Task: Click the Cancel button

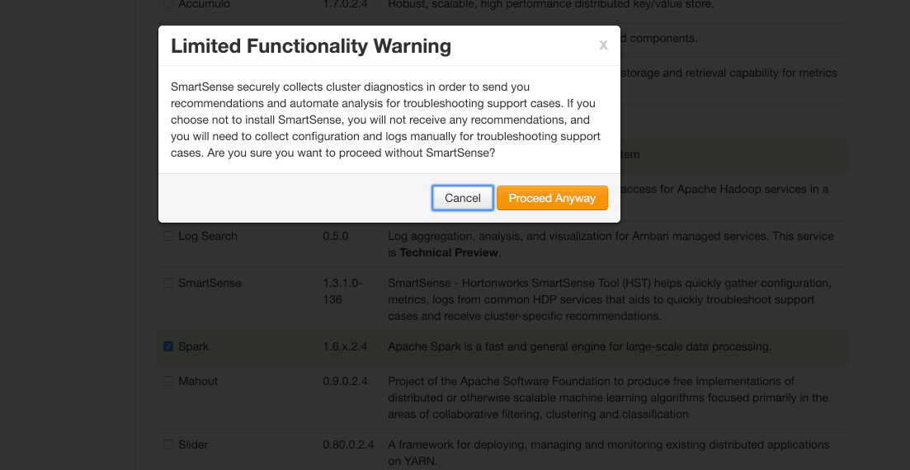Action: 462,198
